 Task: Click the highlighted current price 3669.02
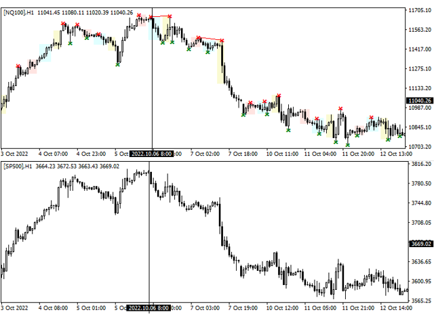pos(421,244)
